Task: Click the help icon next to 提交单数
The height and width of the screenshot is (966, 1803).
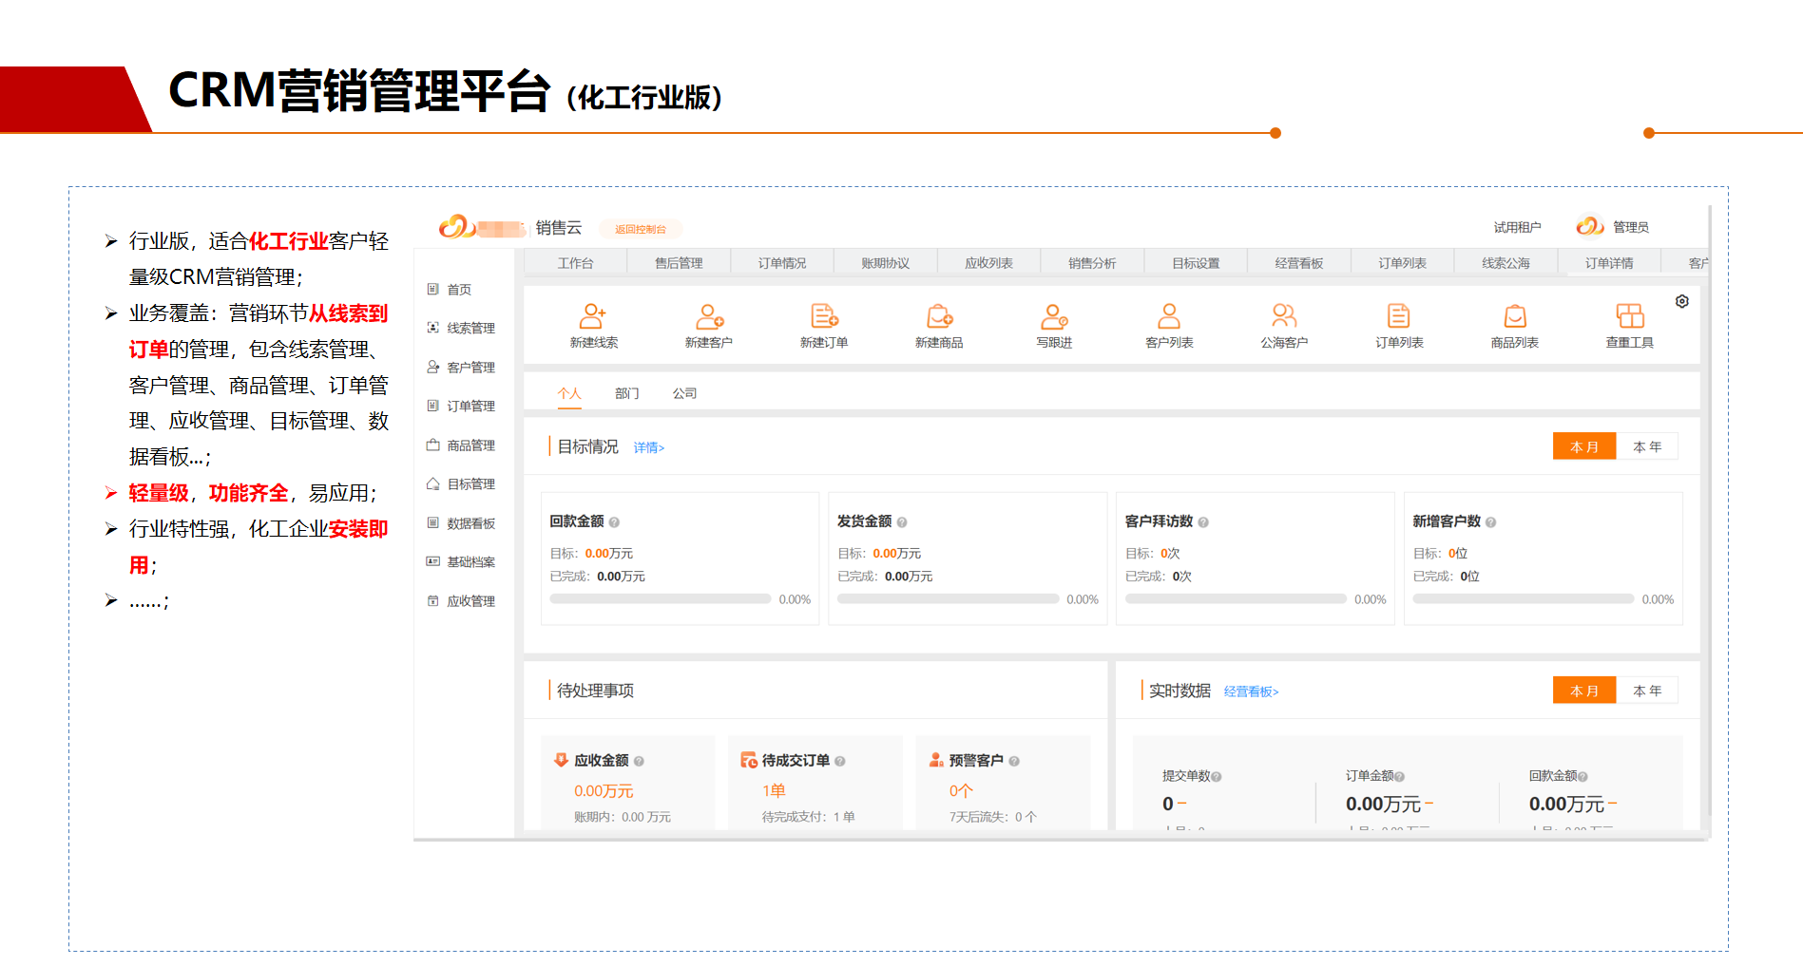Action: click(1217, 777)
